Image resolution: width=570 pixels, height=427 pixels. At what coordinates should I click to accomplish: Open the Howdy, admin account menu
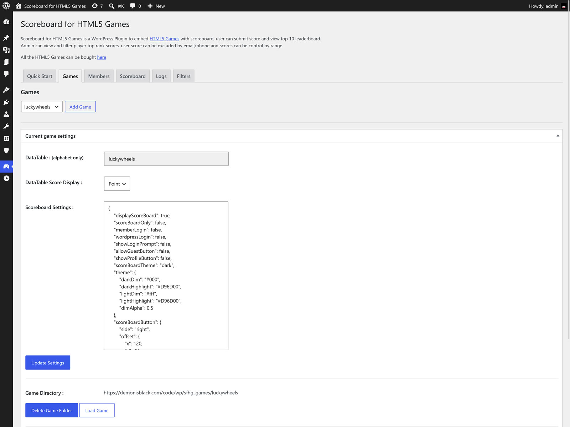click(547, 6)
